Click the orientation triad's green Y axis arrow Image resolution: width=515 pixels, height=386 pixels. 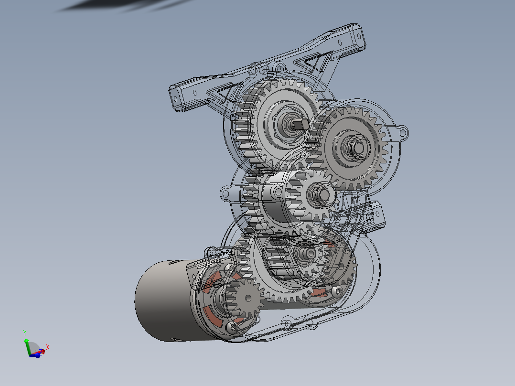tap(26, 341)
